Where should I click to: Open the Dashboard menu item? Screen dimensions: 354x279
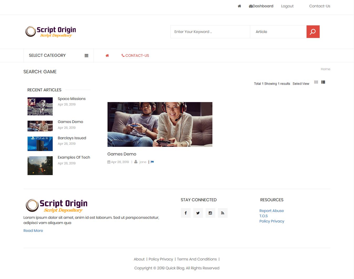[261, 6]
